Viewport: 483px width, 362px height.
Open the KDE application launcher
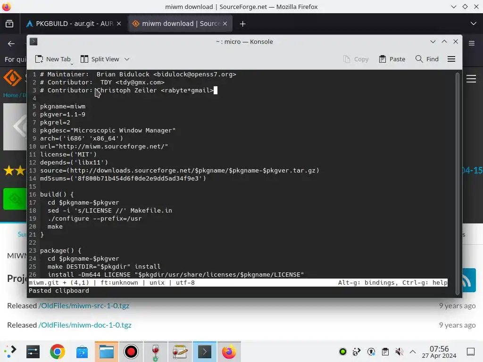[x=10, y=352]
